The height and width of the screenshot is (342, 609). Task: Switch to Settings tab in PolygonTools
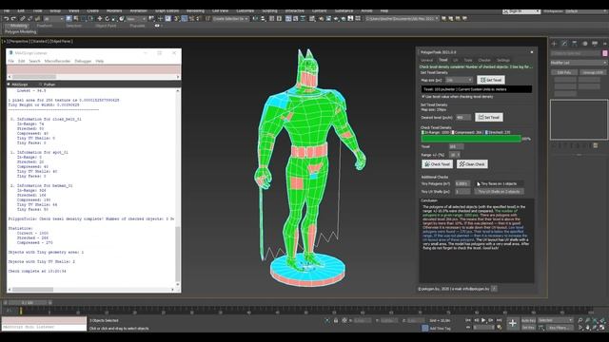click(503, 60)
